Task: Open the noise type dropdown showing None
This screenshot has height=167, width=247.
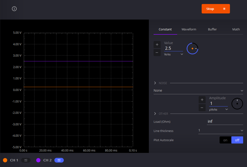Action: tap(198, 90)
